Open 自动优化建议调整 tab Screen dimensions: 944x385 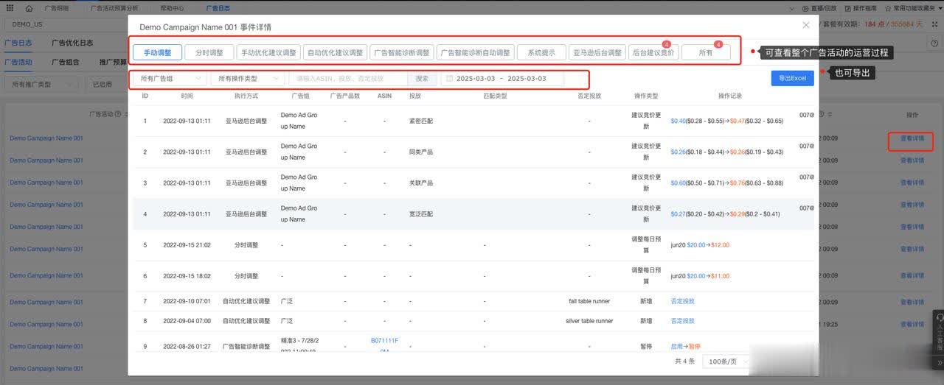[335, 52]
